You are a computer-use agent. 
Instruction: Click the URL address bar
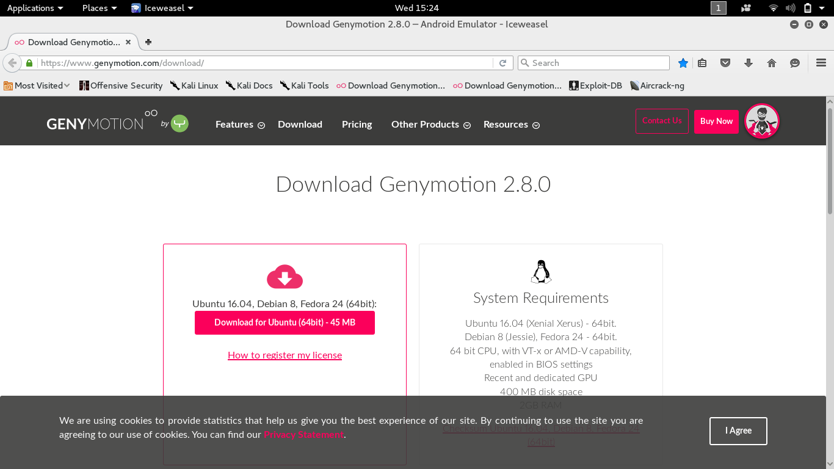tap(265, 63)
